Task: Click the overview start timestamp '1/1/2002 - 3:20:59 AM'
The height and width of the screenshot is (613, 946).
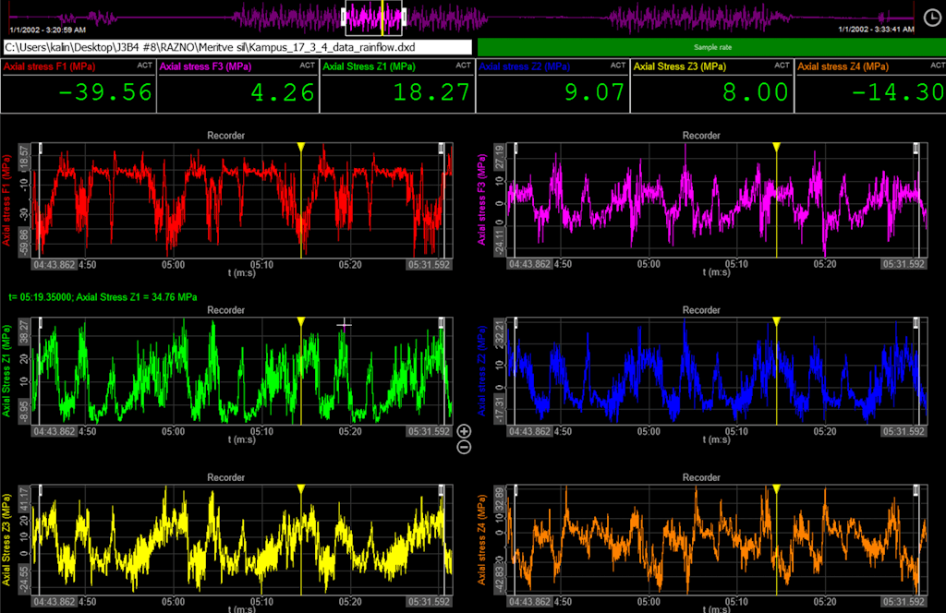Action: point(48,30)
